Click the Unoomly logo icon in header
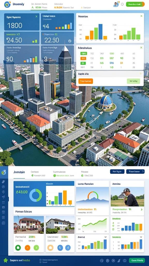 (7, 5)
